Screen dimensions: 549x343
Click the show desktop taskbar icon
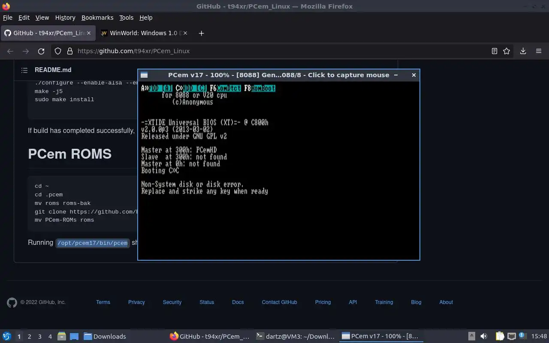[74, 337]
